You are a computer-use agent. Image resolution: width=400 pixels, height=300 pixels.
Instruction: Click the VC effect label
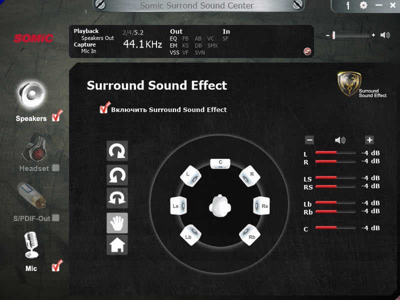(210, 39)
